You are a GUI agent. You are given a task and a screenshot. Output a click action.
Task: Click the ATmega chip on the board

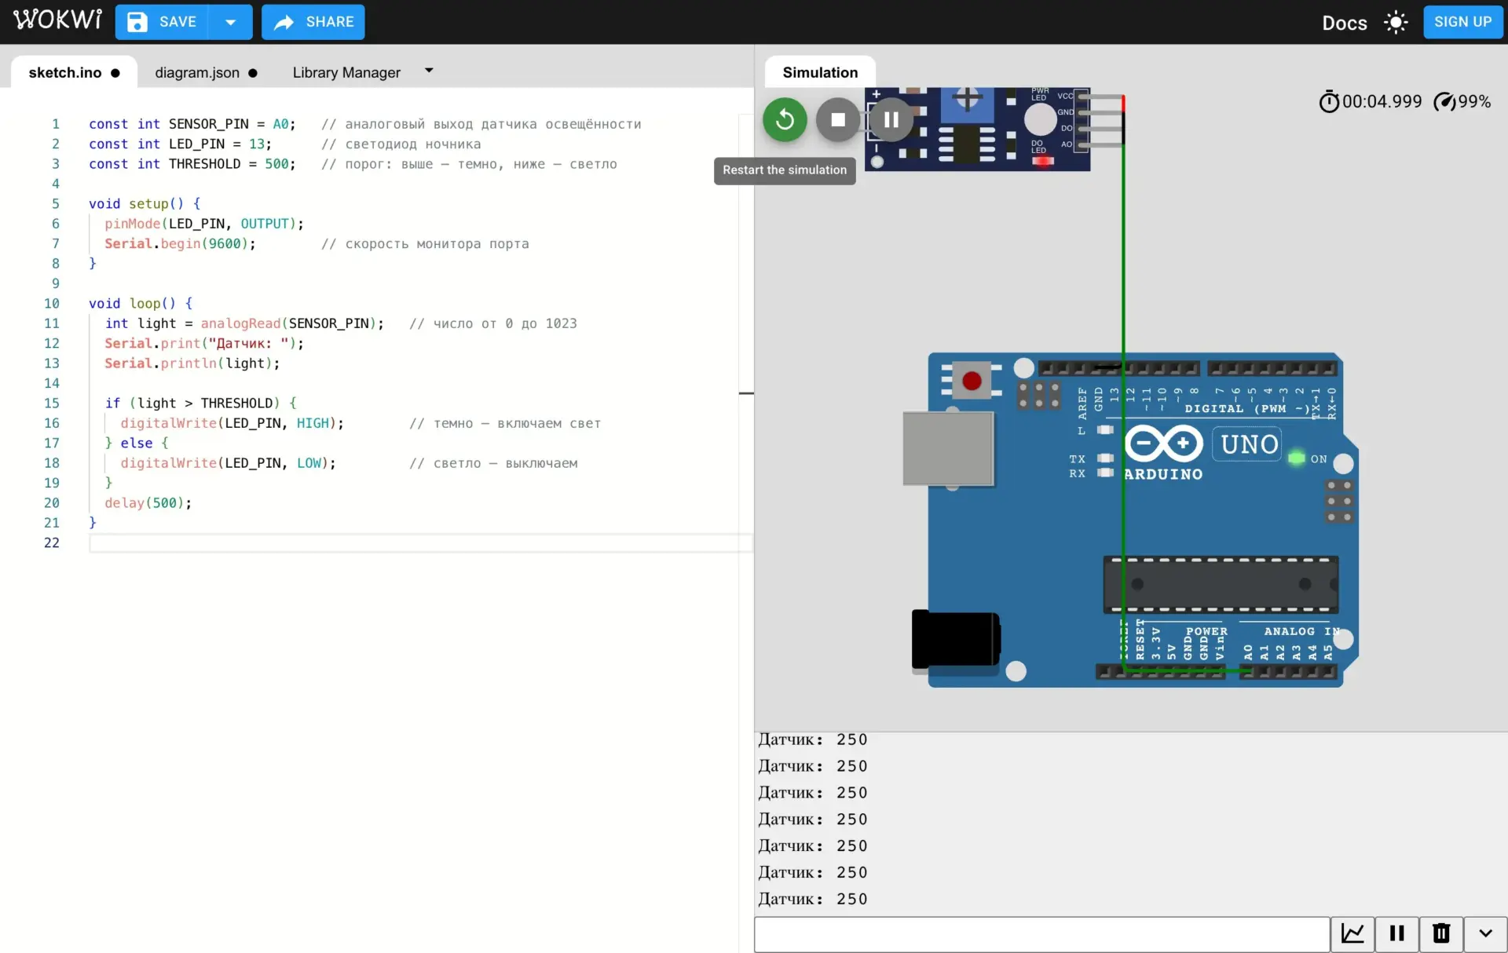[x=1221, y=584]
